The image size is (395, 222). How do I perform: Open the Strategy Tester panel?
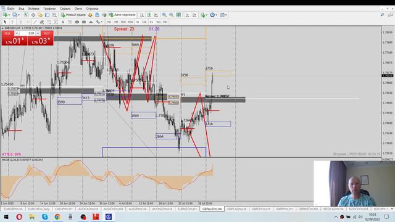click(54, 15)
